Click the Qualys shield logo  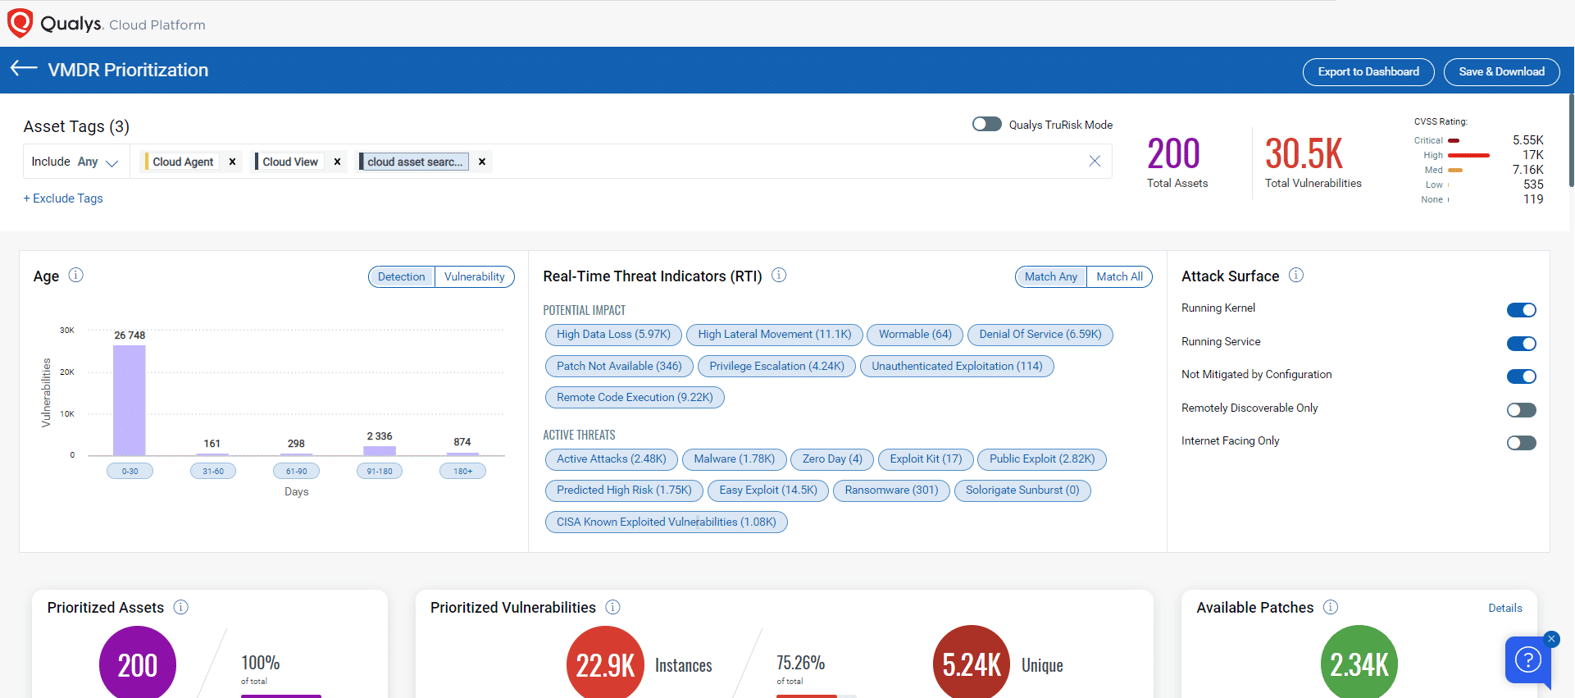[x=20, y=23]
